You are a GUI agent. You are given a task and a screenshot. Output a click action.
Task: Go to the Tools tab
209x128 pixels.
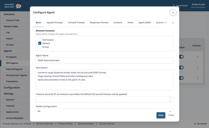coord(130,22)
